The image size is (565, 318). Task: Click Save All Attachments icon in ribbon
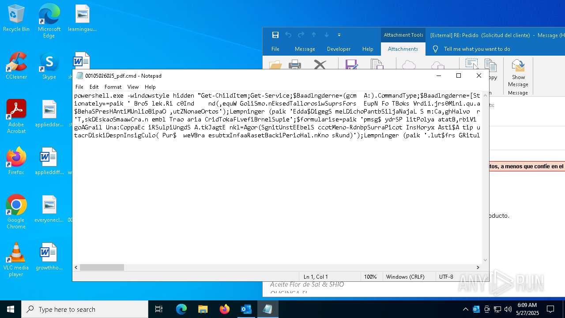[x=377, y=65]
